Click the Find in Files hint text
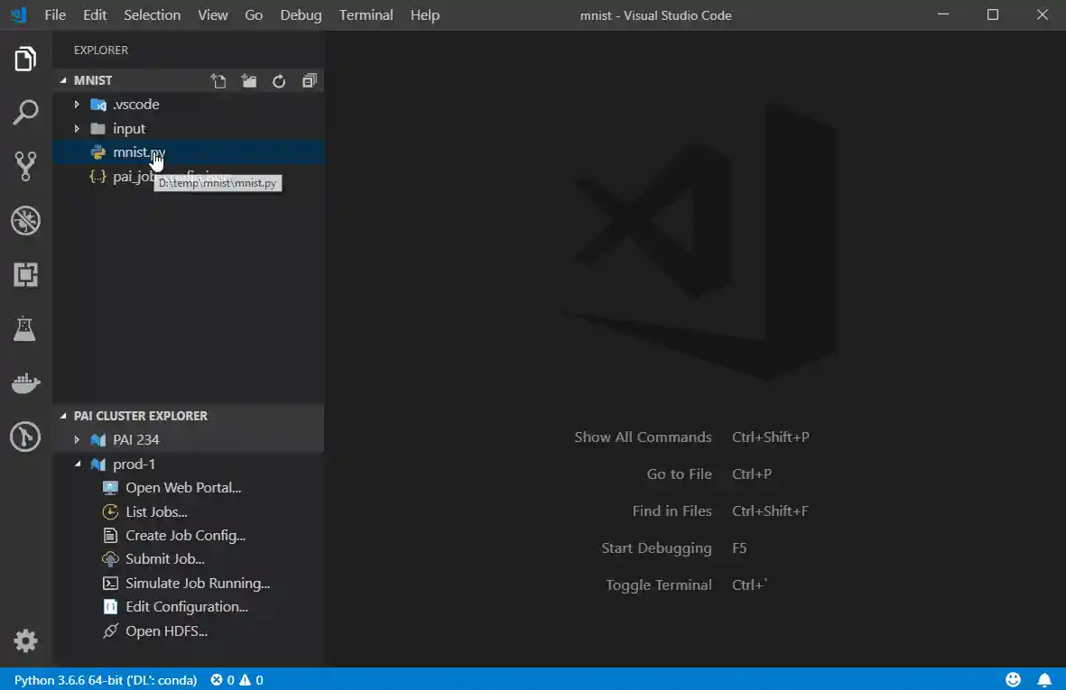The height and width of the screenshot is (690, 1066). coord(672,511)
